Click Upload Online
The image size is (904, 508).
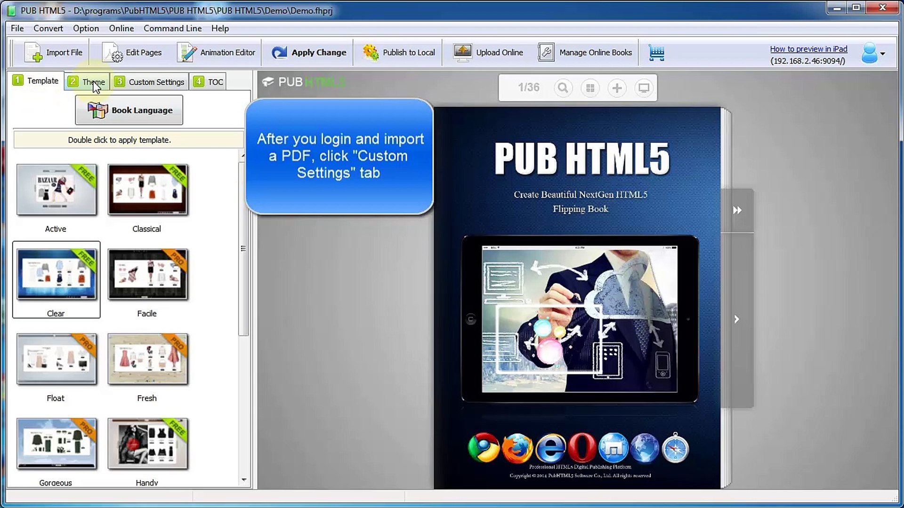(x=488, y=53)
